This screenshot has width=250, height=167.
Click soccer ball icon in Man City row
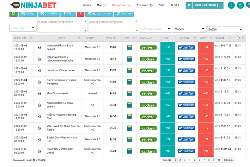pos(39,94)
